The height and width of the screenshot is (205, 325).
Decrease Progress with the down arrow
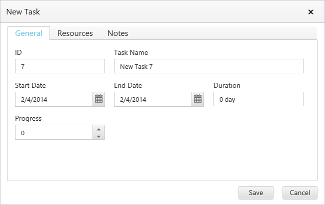98,136
